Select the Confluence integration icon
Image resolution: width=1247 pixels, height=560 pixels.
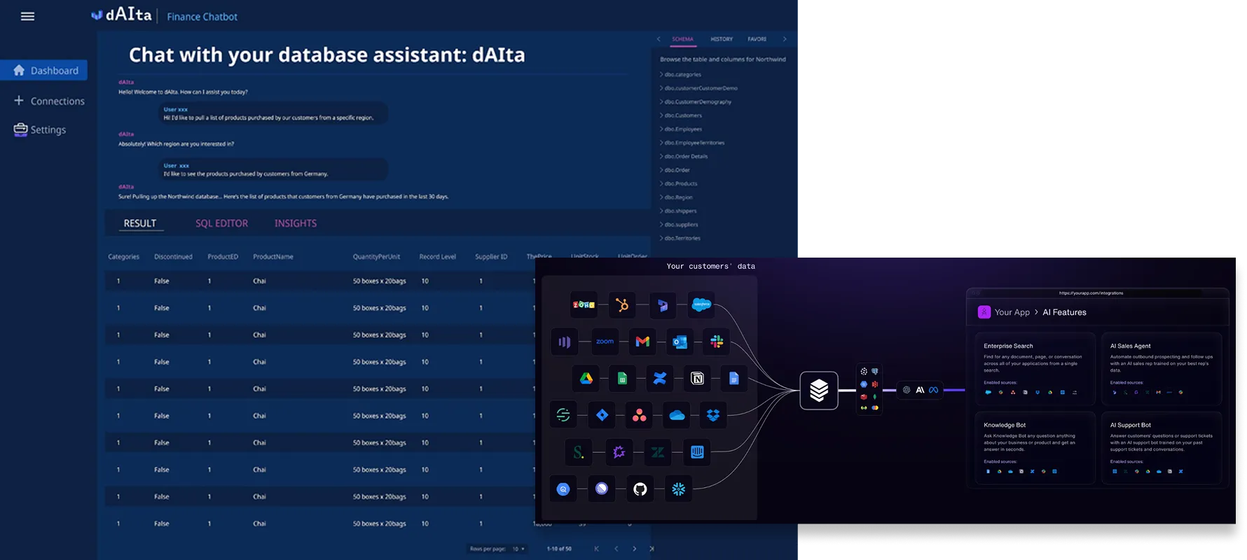[x=660, y=379]
